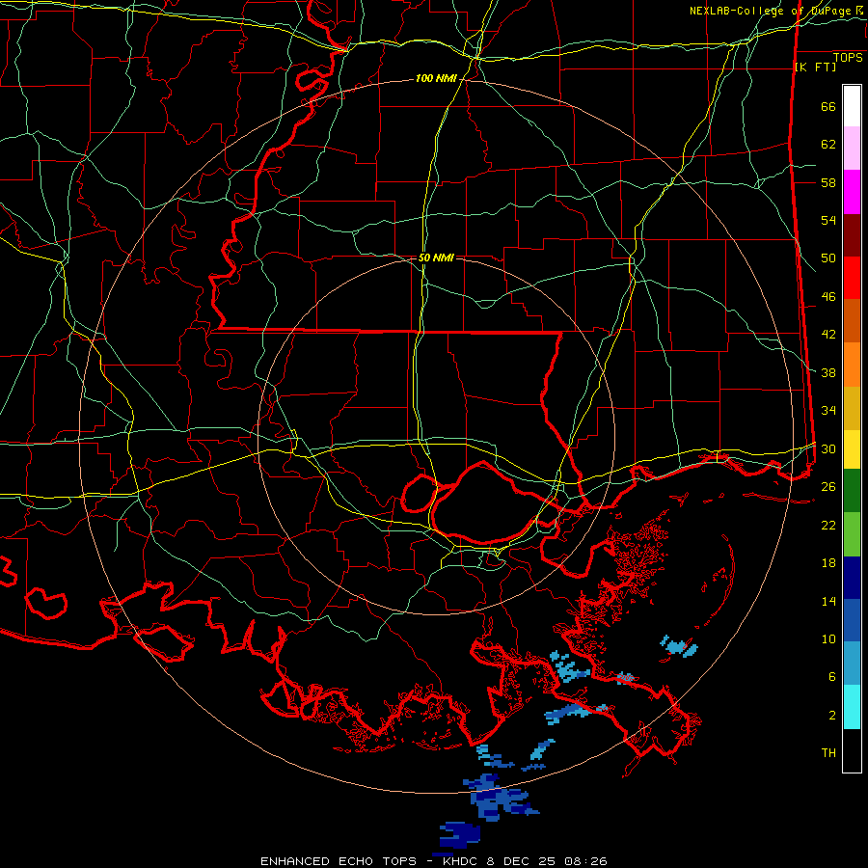The height and width of the screenshot is (868, 868).
Task: Click the legend value 18
Action: pyautogui.click(x=828, y=563)
